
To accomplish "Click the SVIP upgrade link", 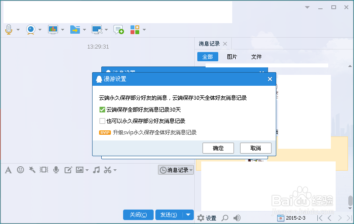I will pos(155,133).
